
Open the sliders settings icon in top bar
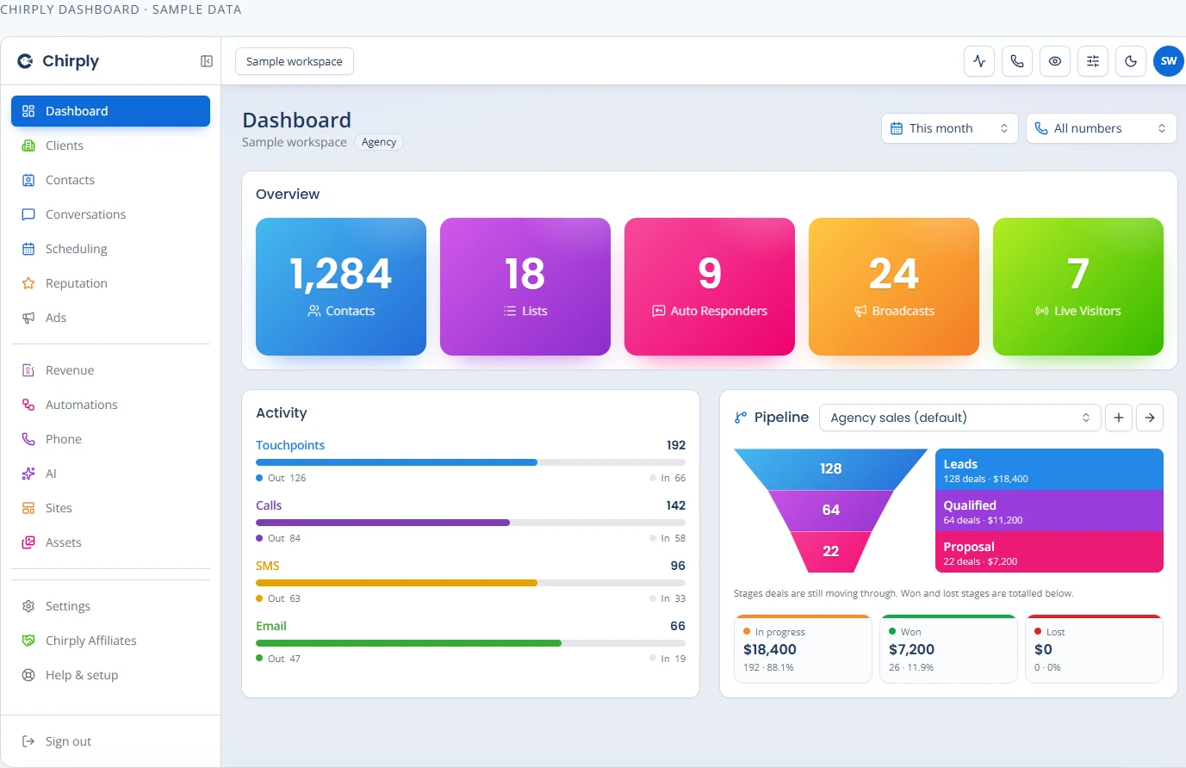[1093, 61]
